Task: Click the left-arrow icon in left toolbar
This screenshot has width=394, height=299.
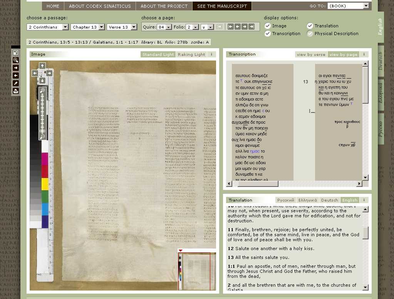Action: pyautogui.click(x=15, y=76)
